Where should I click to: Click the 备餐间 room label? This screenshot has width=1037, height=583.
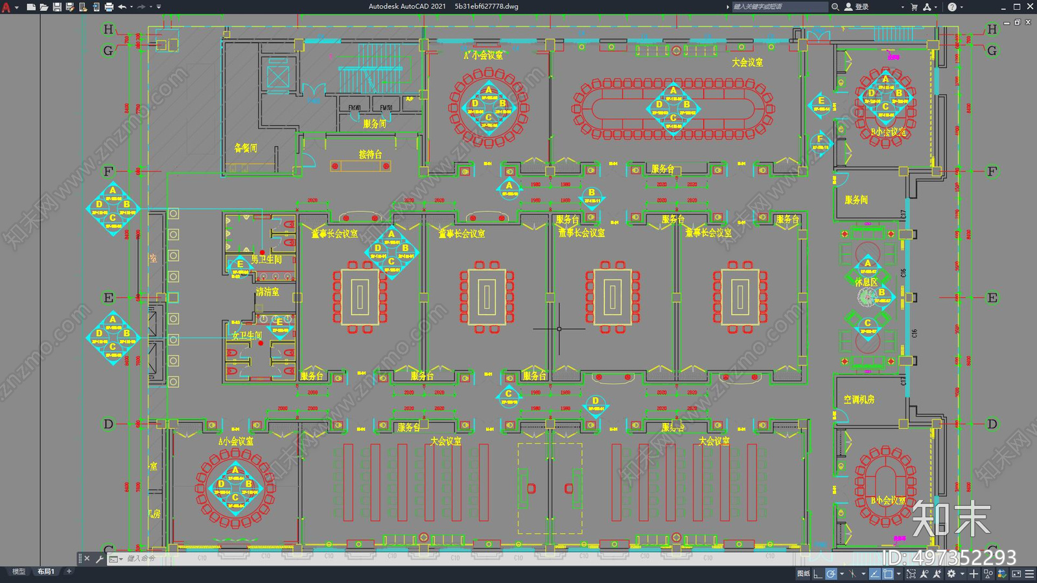click(246, 148)
